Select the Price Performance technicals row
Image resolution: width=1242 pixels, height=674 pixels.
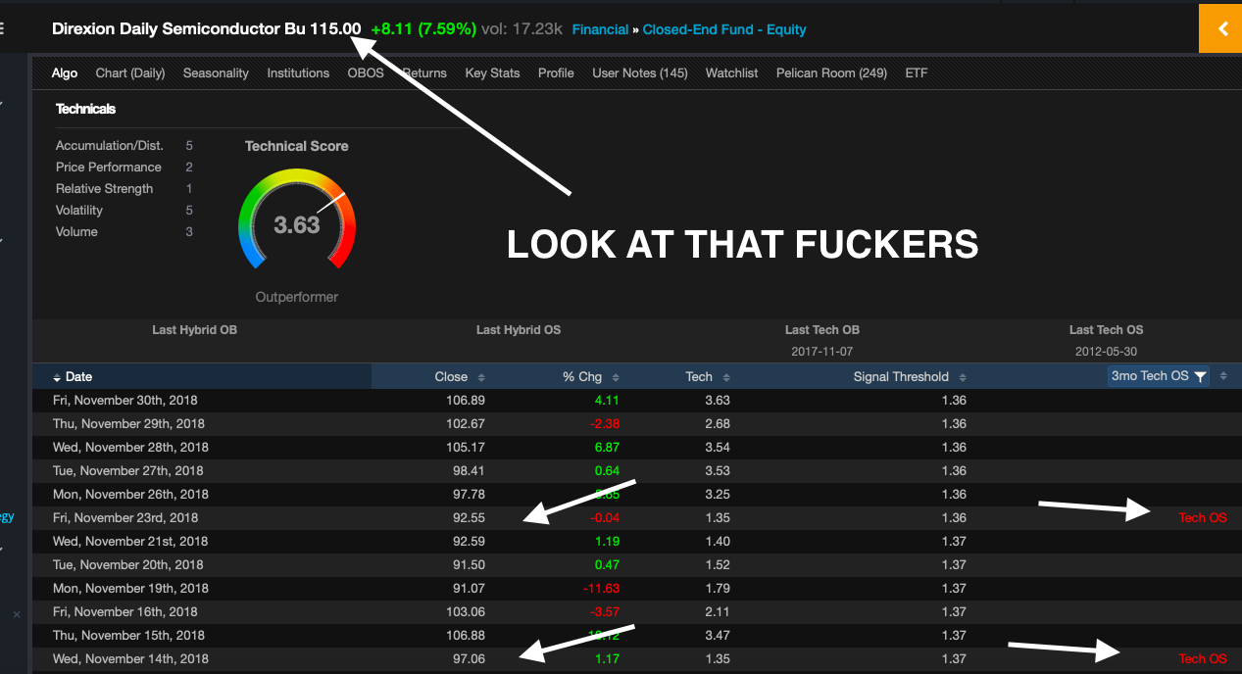pyautogui.click(x=124, y=167)
